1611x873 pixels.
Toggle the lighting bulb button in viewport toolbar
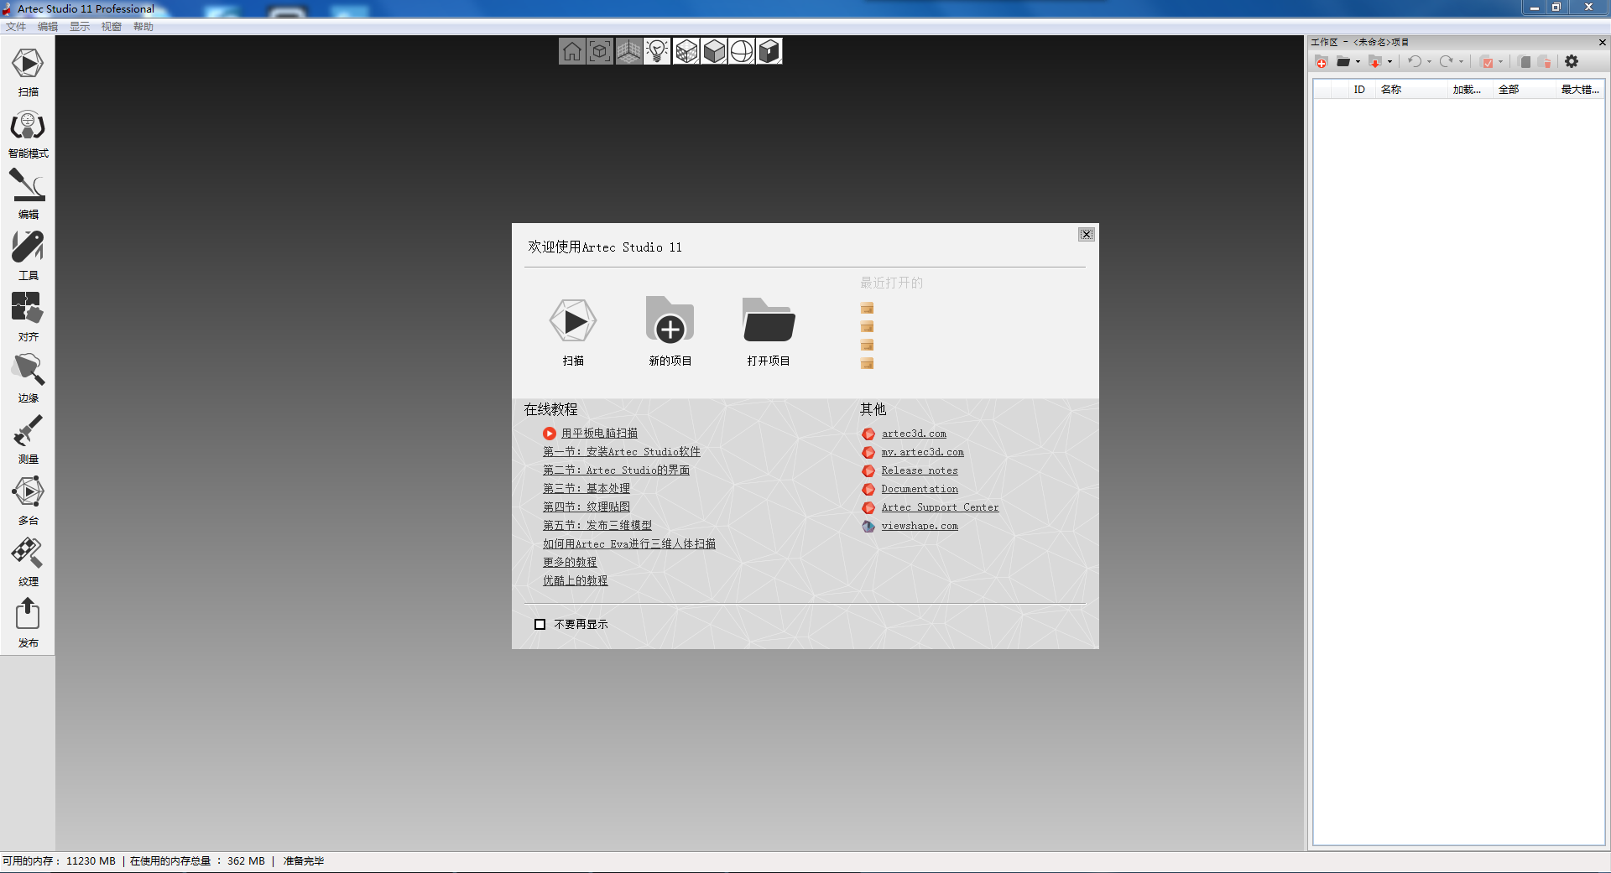click(x=657, y=52)
